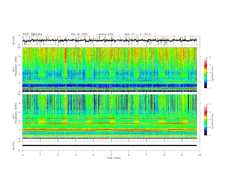Screen dimensions: 225x174
Task: Click the "7" minute tick on time axis
Action: pos(147,155)
